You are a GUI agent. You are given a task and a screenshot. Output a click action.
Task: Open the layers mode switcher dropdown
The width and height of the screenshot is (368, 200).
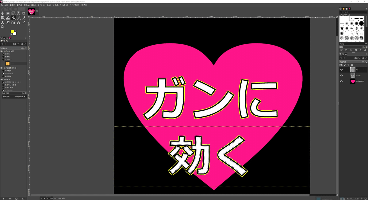pos(364,58)
